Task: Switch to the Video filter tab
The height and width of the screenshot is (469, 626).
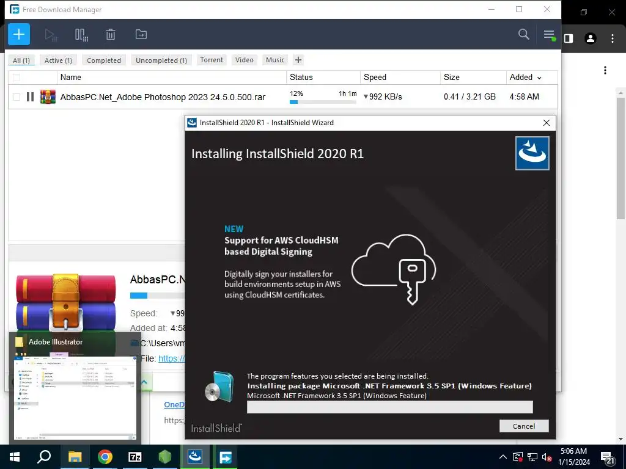Action: click(x=245, y=60)
